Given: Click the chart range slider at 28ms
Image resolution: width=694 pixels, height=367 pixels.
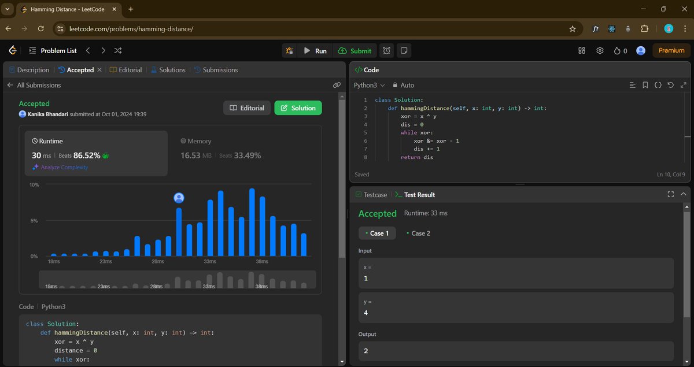Looking at the screenshot, I should tap(156, 287).
